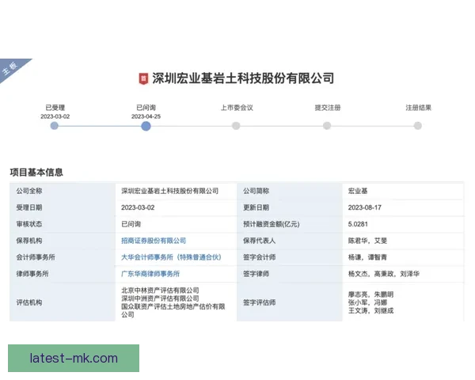
Task: Open 广东华商律师事务所 law firm link
Action: pyautogui.click(x=150, y=274)
